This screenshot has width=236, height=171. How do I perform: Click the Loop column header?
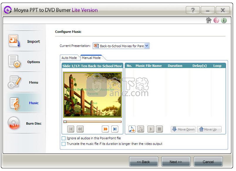[x=217, y=66]
